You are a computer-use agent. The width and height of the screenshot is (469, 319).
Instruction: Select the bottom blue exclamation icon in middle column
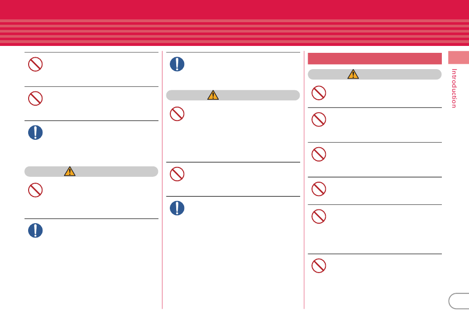[x=177, y=208]
